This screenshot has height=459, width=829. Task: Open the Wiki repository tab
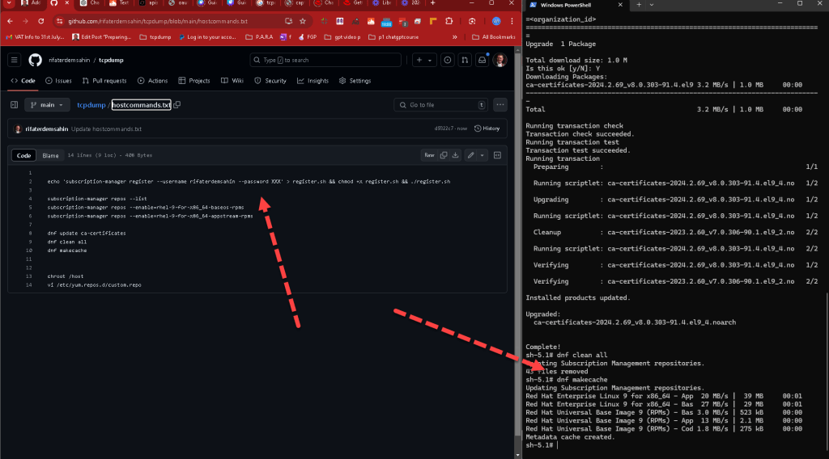tap(232, 81)
